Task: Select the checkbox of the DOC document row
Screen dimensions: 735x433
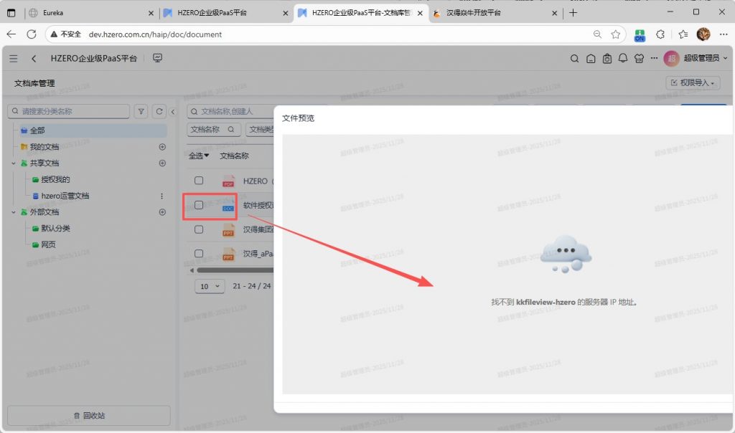Action: click(x=200, y=206)
